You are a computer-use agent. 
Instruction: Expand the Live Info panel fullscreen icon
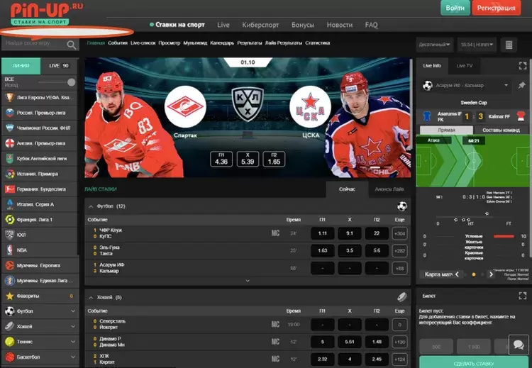click(523, 66)
